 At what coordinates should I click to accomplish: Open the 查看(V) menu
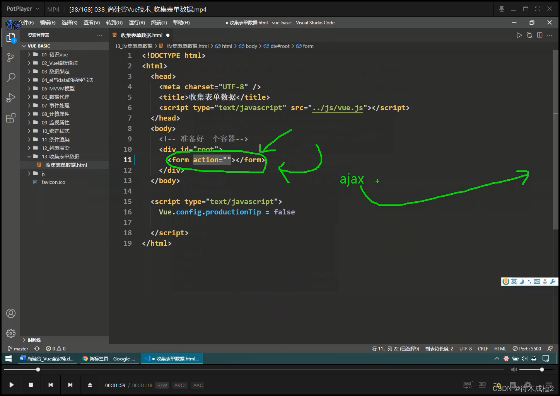click(92, 23)
